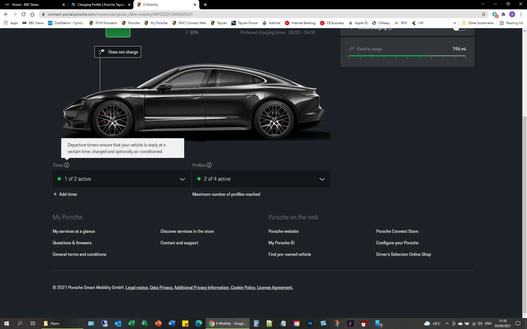
Task: Open the Cookie Policy link
Action: tap(243, 287)
